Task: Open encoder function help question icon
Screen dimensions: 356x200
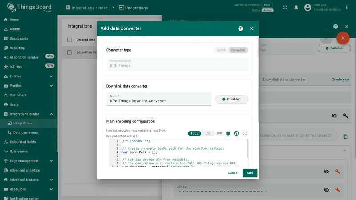Action: pyautogui.click(x=236, y=133)
